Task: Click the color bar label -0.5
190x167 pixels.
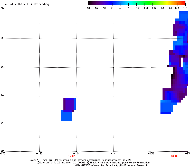Action: (153, 8)
